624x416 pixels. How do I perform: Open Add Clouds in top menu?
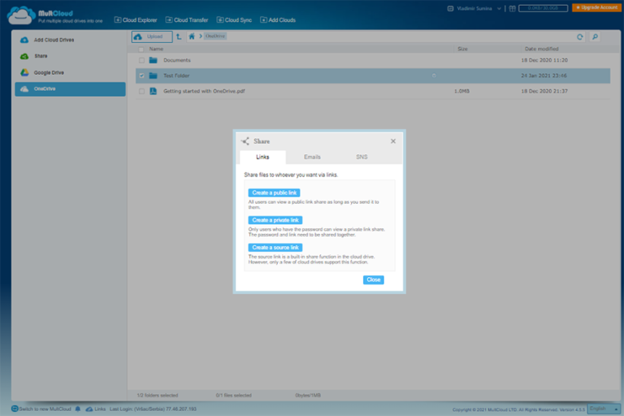pyautogui.click(x=278, y=19)
